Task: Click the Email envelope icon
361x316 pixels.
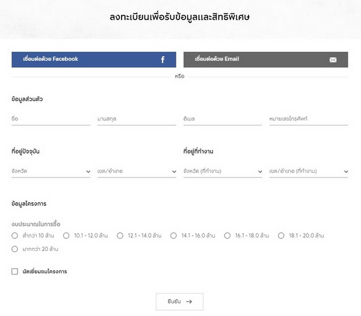Action: point(333,60)
